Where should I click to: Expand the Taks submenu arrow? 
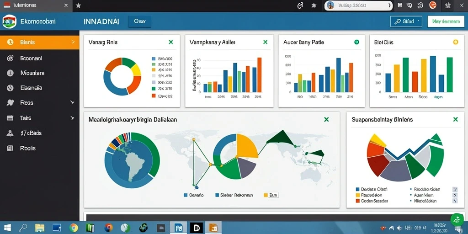[x=72, y=118]
